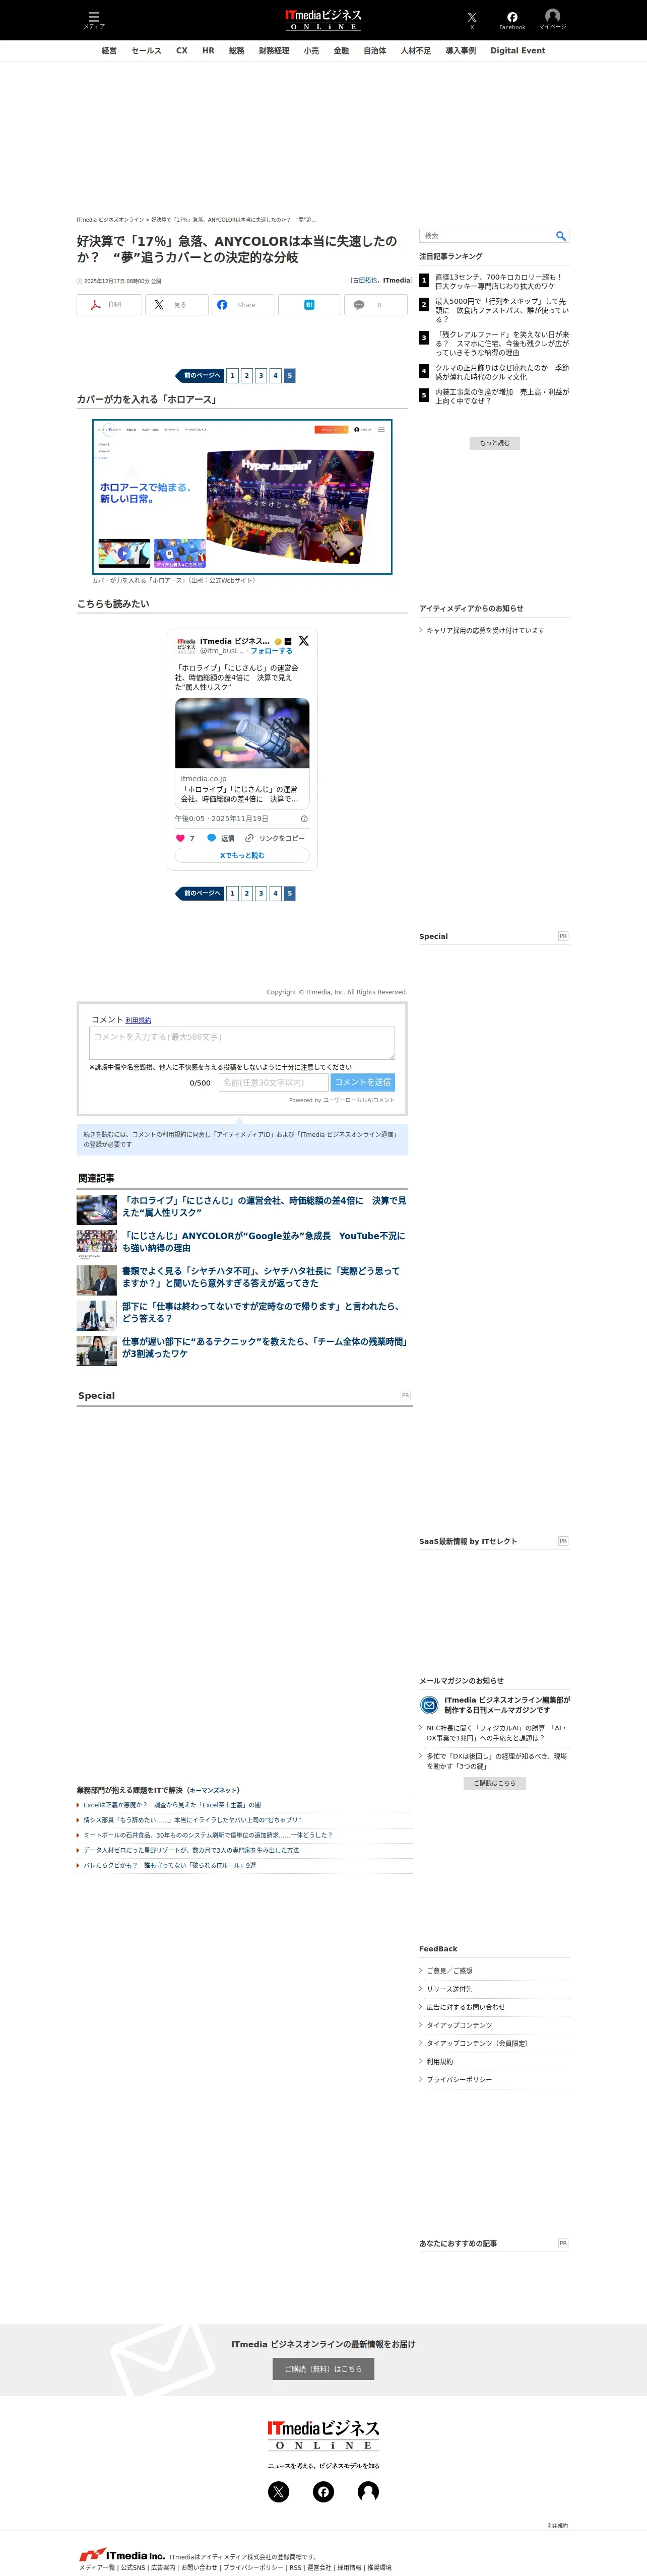Viewport: 647px width, 2576px height.
Task: Share the article on X (見る)
Action: coord(176,305)
